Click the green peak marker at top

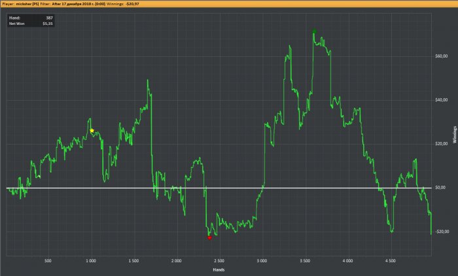(x=314, y=31)
